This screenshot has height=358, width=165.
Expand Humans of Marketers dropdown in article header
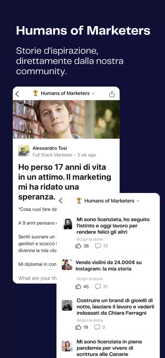tap(93, 93)
